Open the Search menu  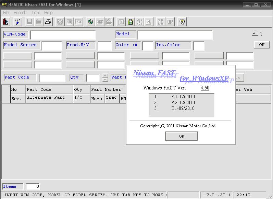tap(20, 13)
